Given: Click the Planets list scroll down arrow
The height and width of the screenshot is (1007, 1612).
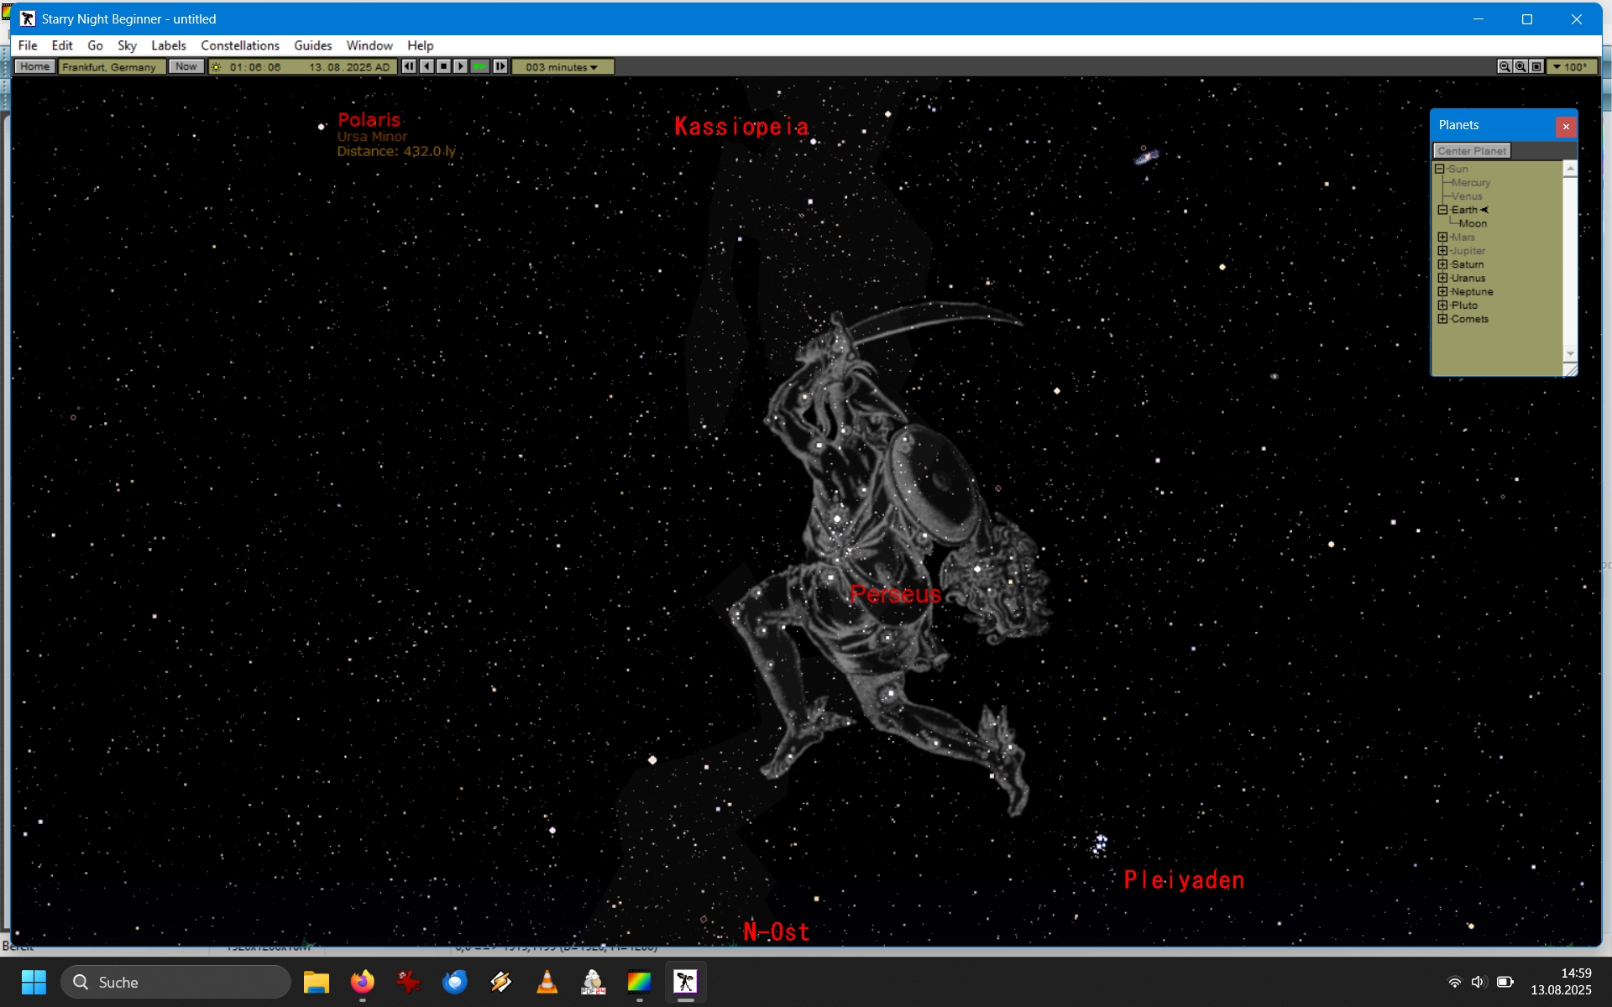Looking at the screenshot, I should 1570,354.
